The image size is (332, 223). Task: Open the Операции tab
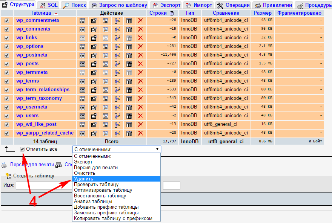tap(234, 5)
